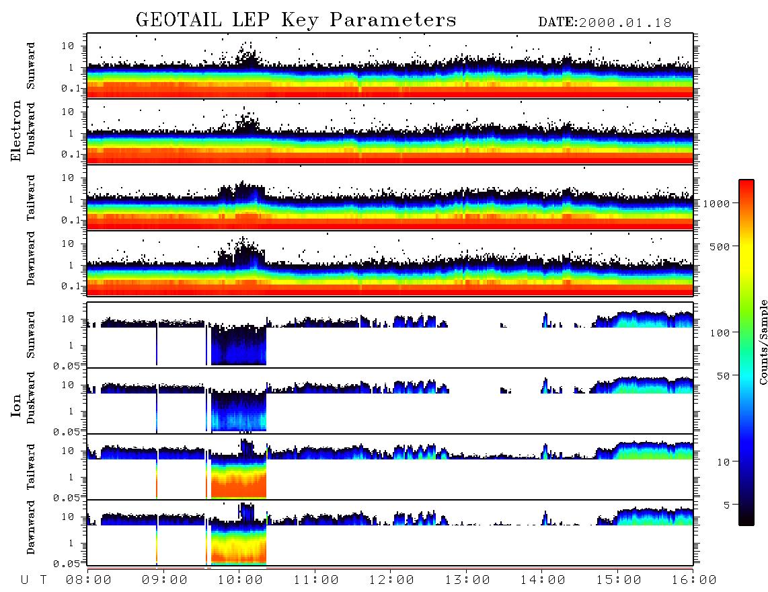Click the 11:00 time tick label
The width and height of the screenshot is (768, 592).
coord(316,581)
